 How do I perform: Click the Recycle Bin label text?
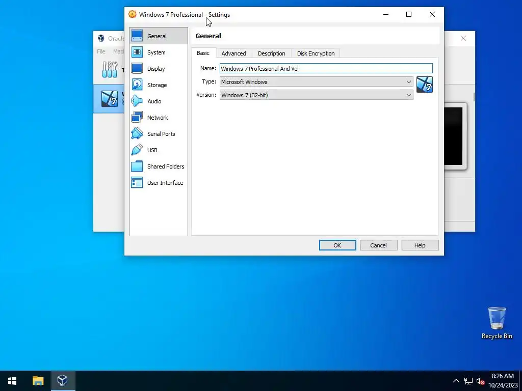[497, 336]
